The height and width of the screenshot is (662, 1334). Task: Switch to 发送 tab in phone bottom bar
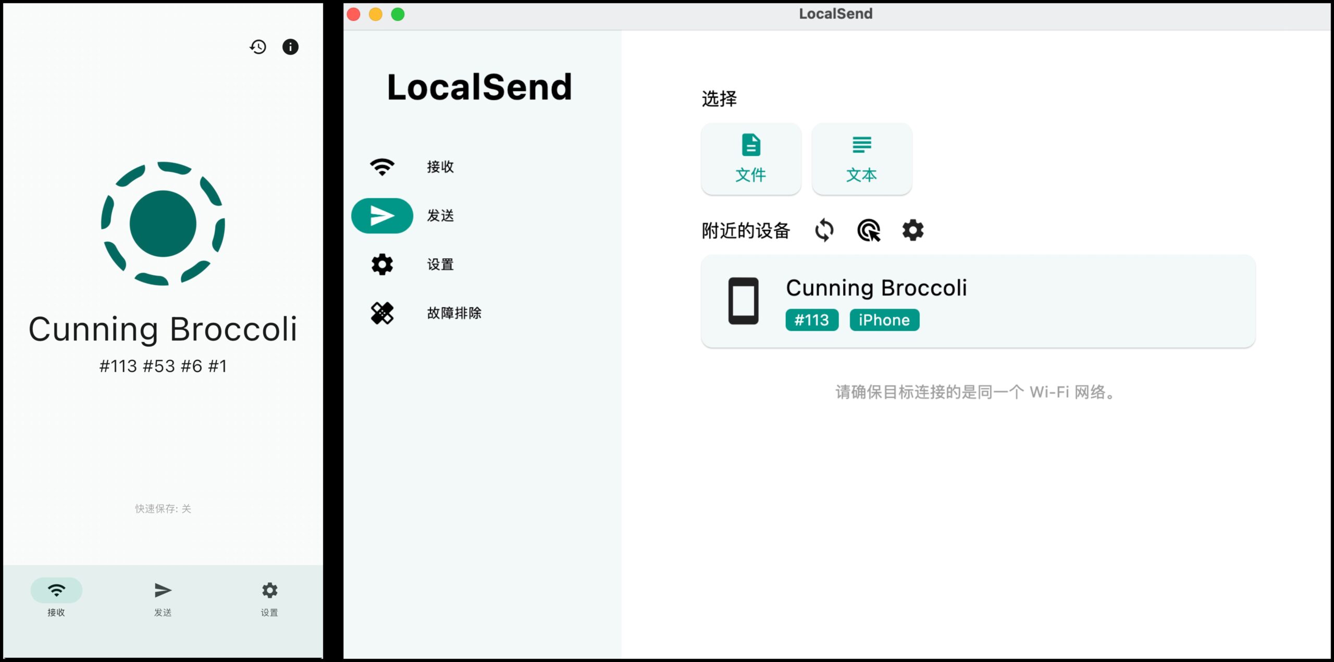click(x=163, y=597)
